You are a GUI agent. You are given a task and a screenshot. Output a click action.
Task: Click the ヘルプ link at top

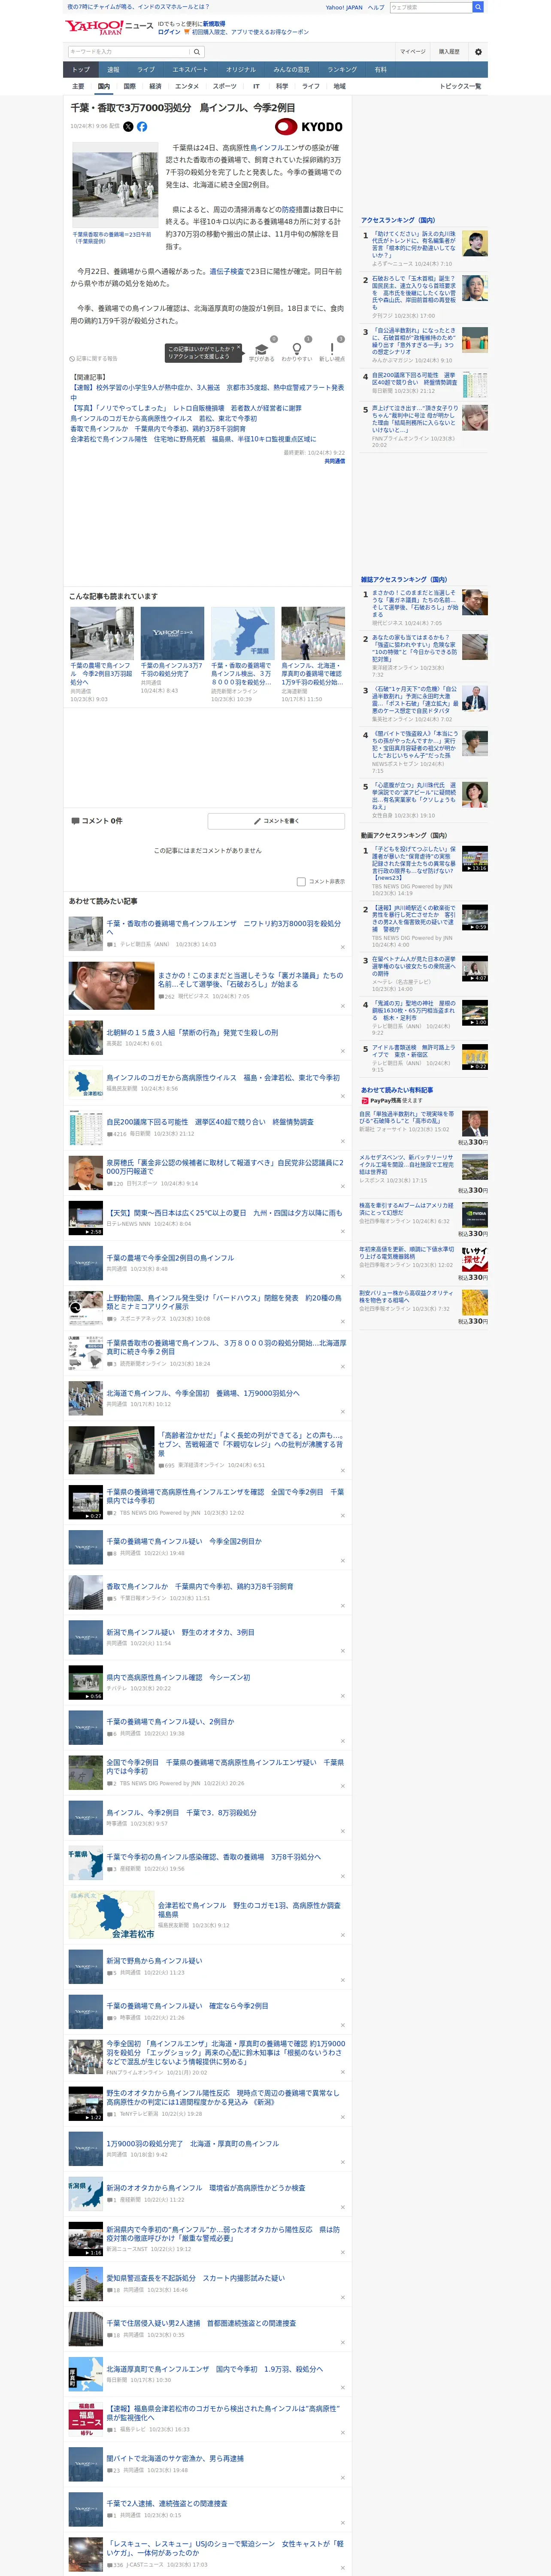tap(376, 7)
